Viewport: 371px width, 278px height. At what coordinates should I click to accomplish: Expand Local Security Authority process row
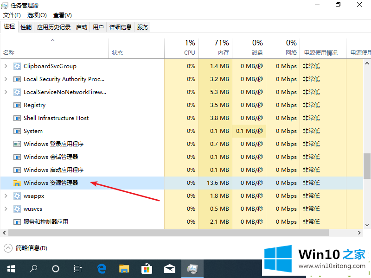[6, 79]
